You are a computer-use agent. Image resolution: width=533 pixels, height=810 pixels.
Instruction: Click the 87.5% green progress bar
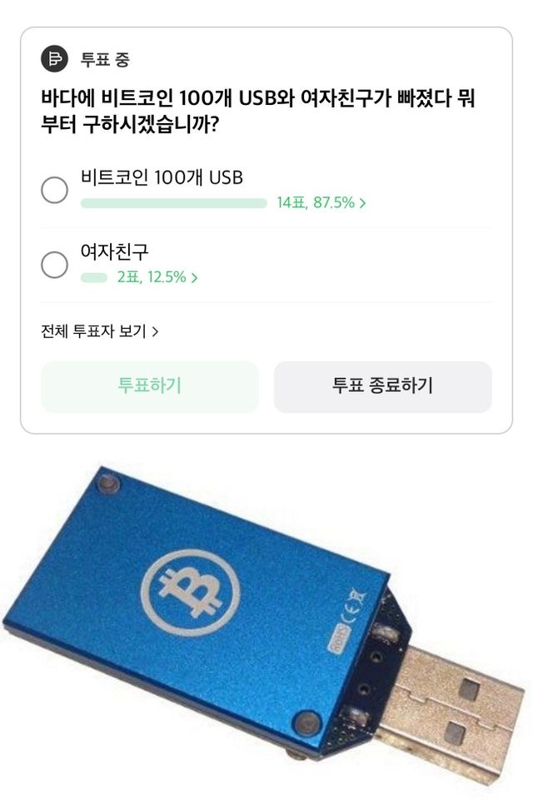tap(174, 203)
